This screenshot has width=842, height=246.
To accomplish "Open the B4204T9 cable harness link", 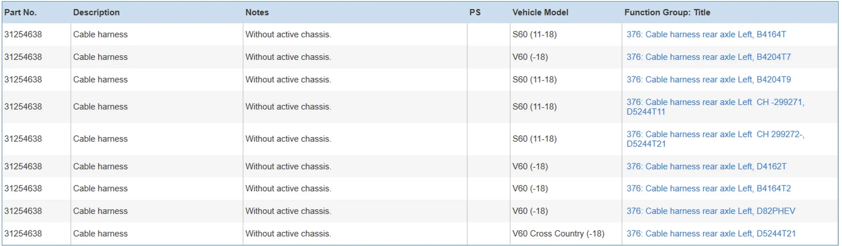I will [708, 79].
